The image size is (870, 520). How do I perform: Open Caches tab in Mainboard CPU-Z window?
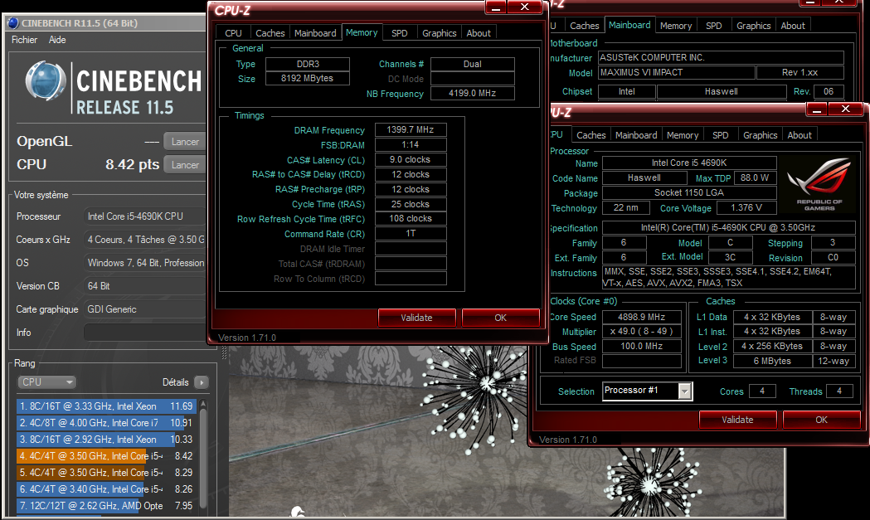click(x=584, y=26)
